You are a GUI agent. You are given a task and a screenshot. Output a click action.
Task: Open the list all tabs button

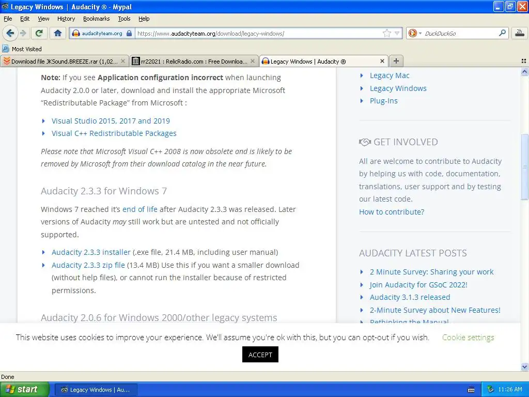(524, 61)
